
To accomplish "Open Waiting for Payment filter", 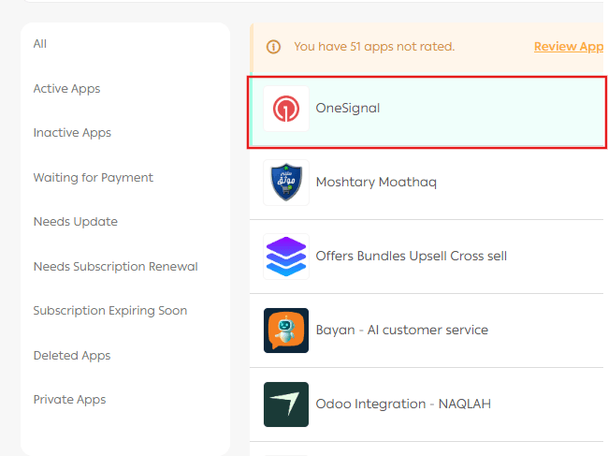I will pos(93,178).
